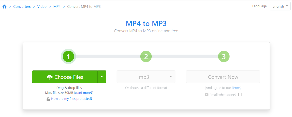Click the envelope email icon

click(207, 95)
